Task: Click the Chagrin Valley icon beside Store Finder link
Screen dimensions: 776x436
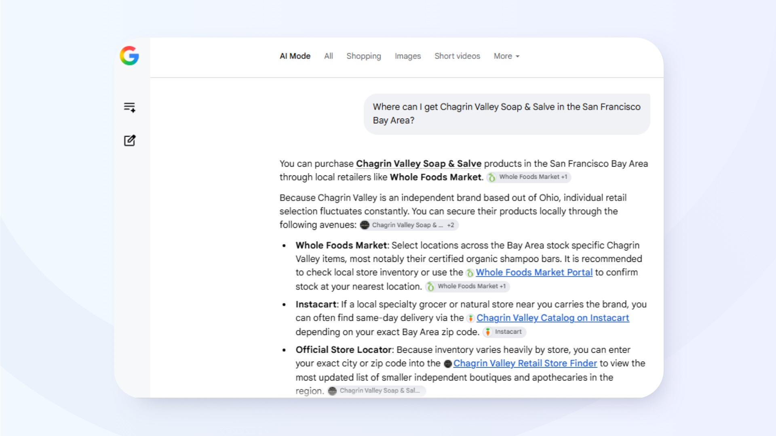Action: pyautogui.click(x=448, y=364)
